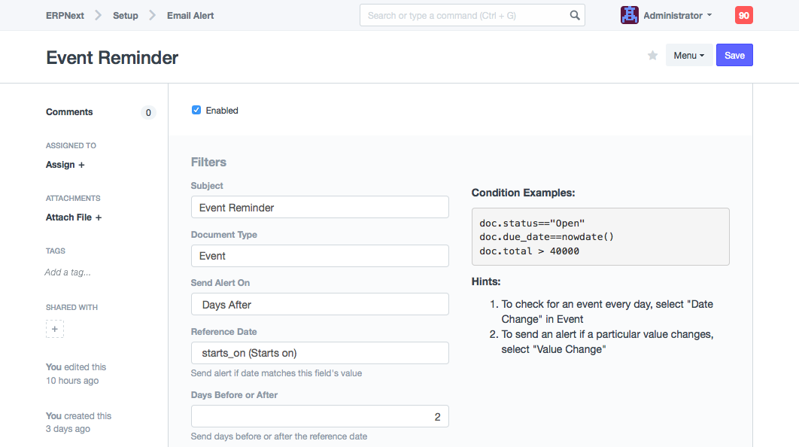The width and height of the screenshot is (799, 447).
Task: Open the red notifications badge showing 90
Action: pos(743,15)
